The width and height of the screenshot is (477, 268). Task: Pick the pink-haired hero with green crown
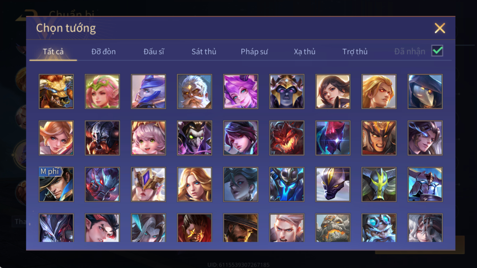tap(102, 91)
